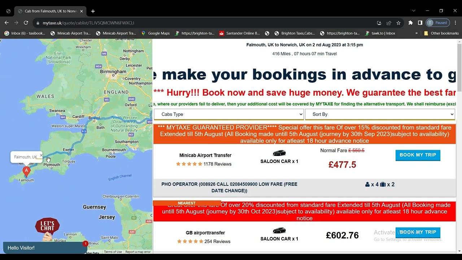Open the Chrome three-dot menu
Screen dimensions: 462x260
pos(456,23)
